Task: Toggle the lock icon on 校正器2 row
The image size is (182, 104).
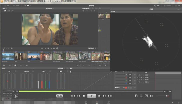Action: point(140,77)
